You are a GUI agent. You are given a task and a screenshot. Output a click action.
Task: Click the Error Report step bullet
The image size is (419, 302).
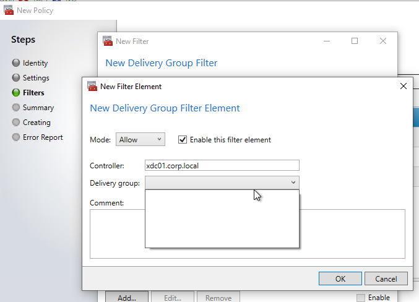pos(16,137)
